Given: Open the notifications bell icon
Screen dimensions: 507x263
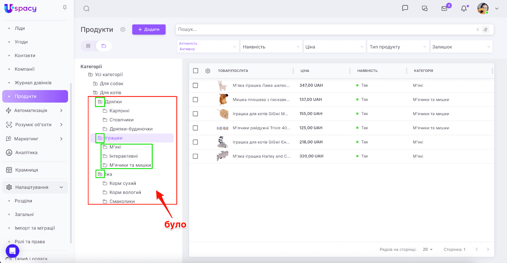Looking at the screenshot, I should pos(464,9).
